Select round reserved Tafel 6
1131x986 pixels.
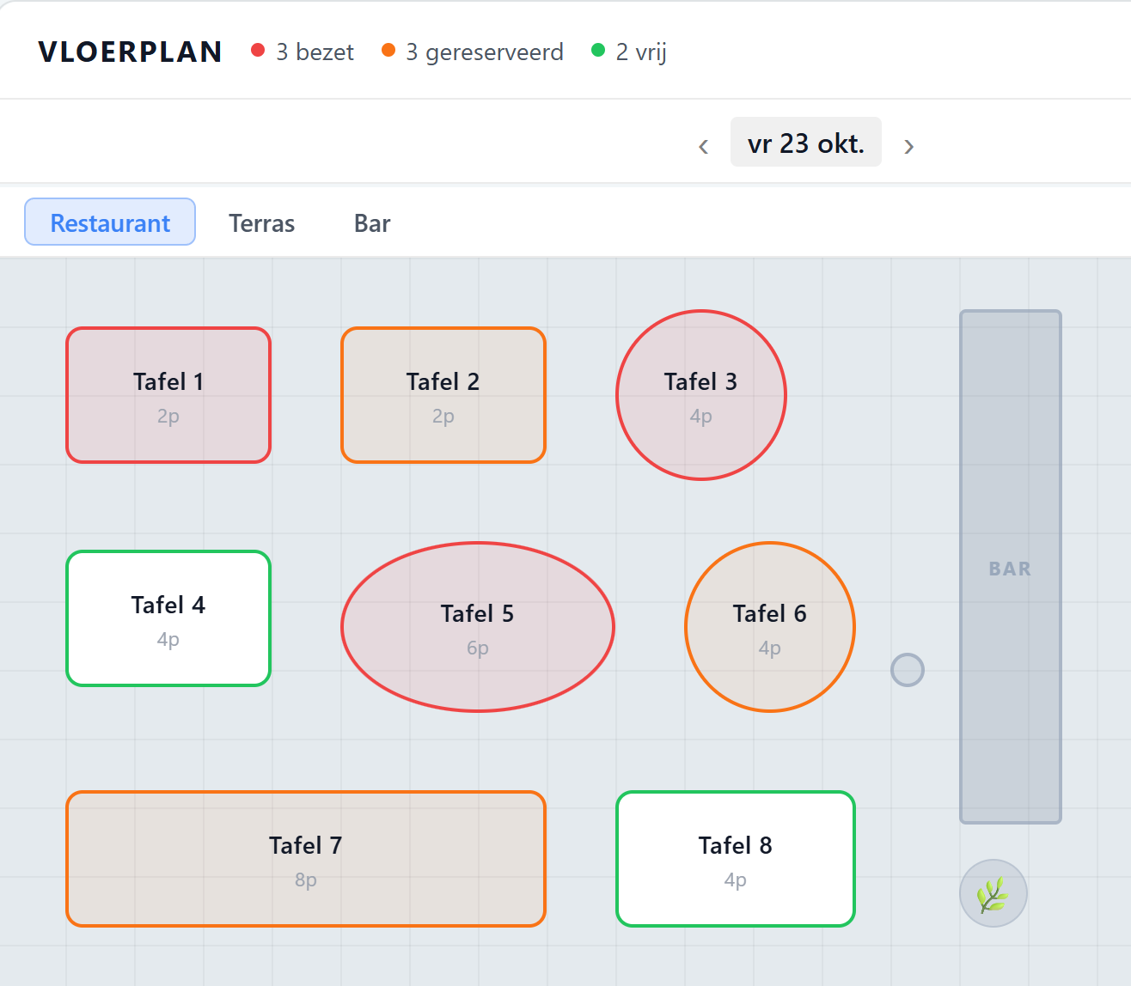click(770, 627)
